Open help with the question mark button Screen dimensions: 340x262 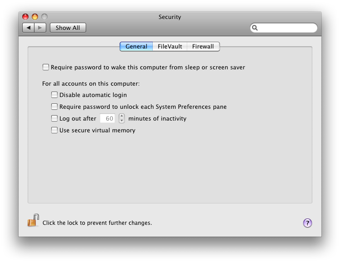pos(307,223)
